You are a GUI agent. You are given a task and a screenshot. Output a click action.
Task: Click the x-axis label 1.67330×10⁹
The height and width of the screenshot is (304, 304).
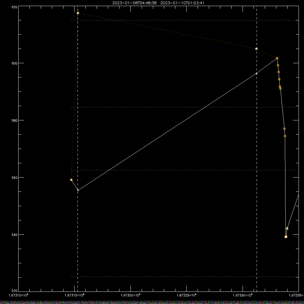click(243, 295)
